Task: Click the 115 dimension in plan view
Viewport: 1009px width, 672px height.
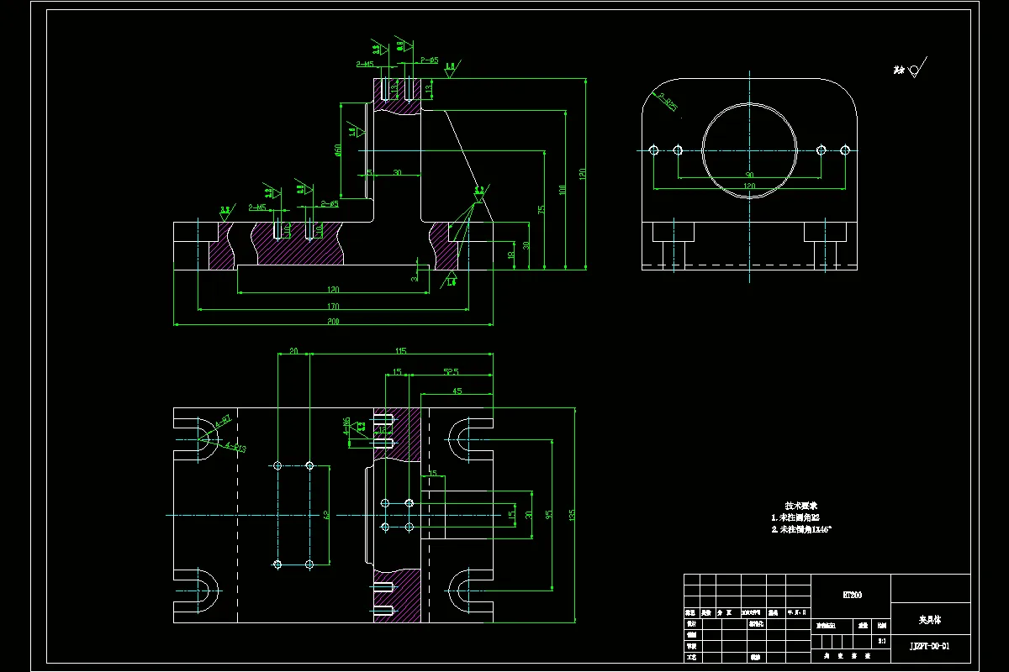Action: click(x=401, y=351)
